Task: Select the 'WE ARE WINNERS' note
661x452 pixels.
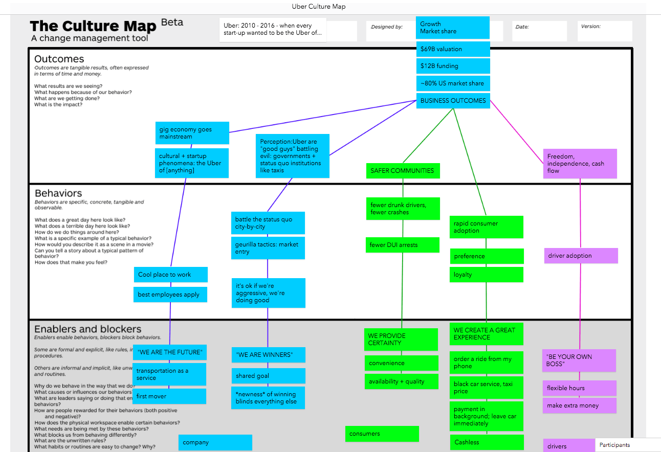Action: click(x=269, y=355)
